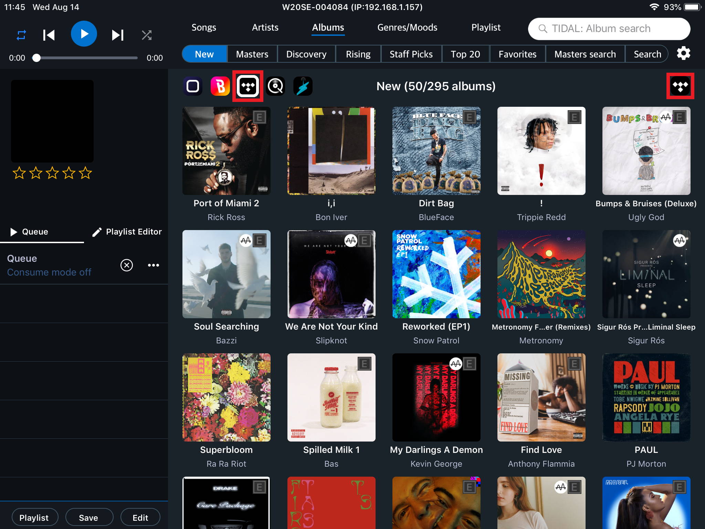705x529 pixels.
Task: Open queue options three-dot menu
Action: click(x=154, y=265)
